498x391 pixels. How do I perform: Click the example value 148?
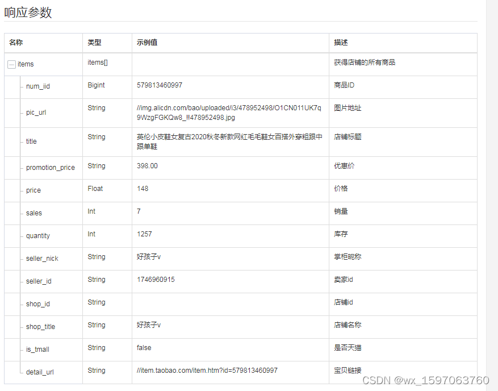(143, 189)
